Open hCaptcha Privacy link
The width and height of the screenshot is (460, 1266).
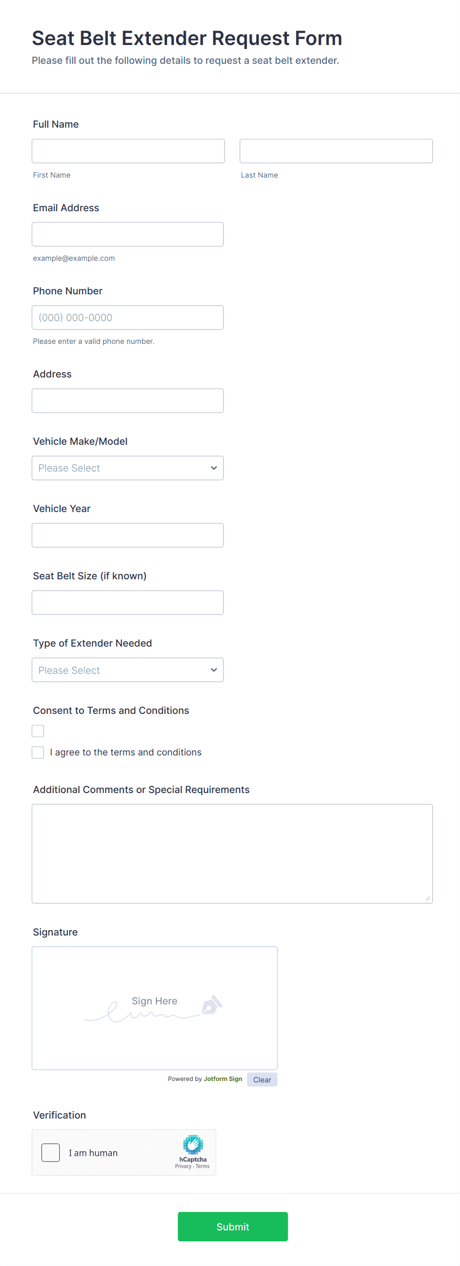(183, 1167)
